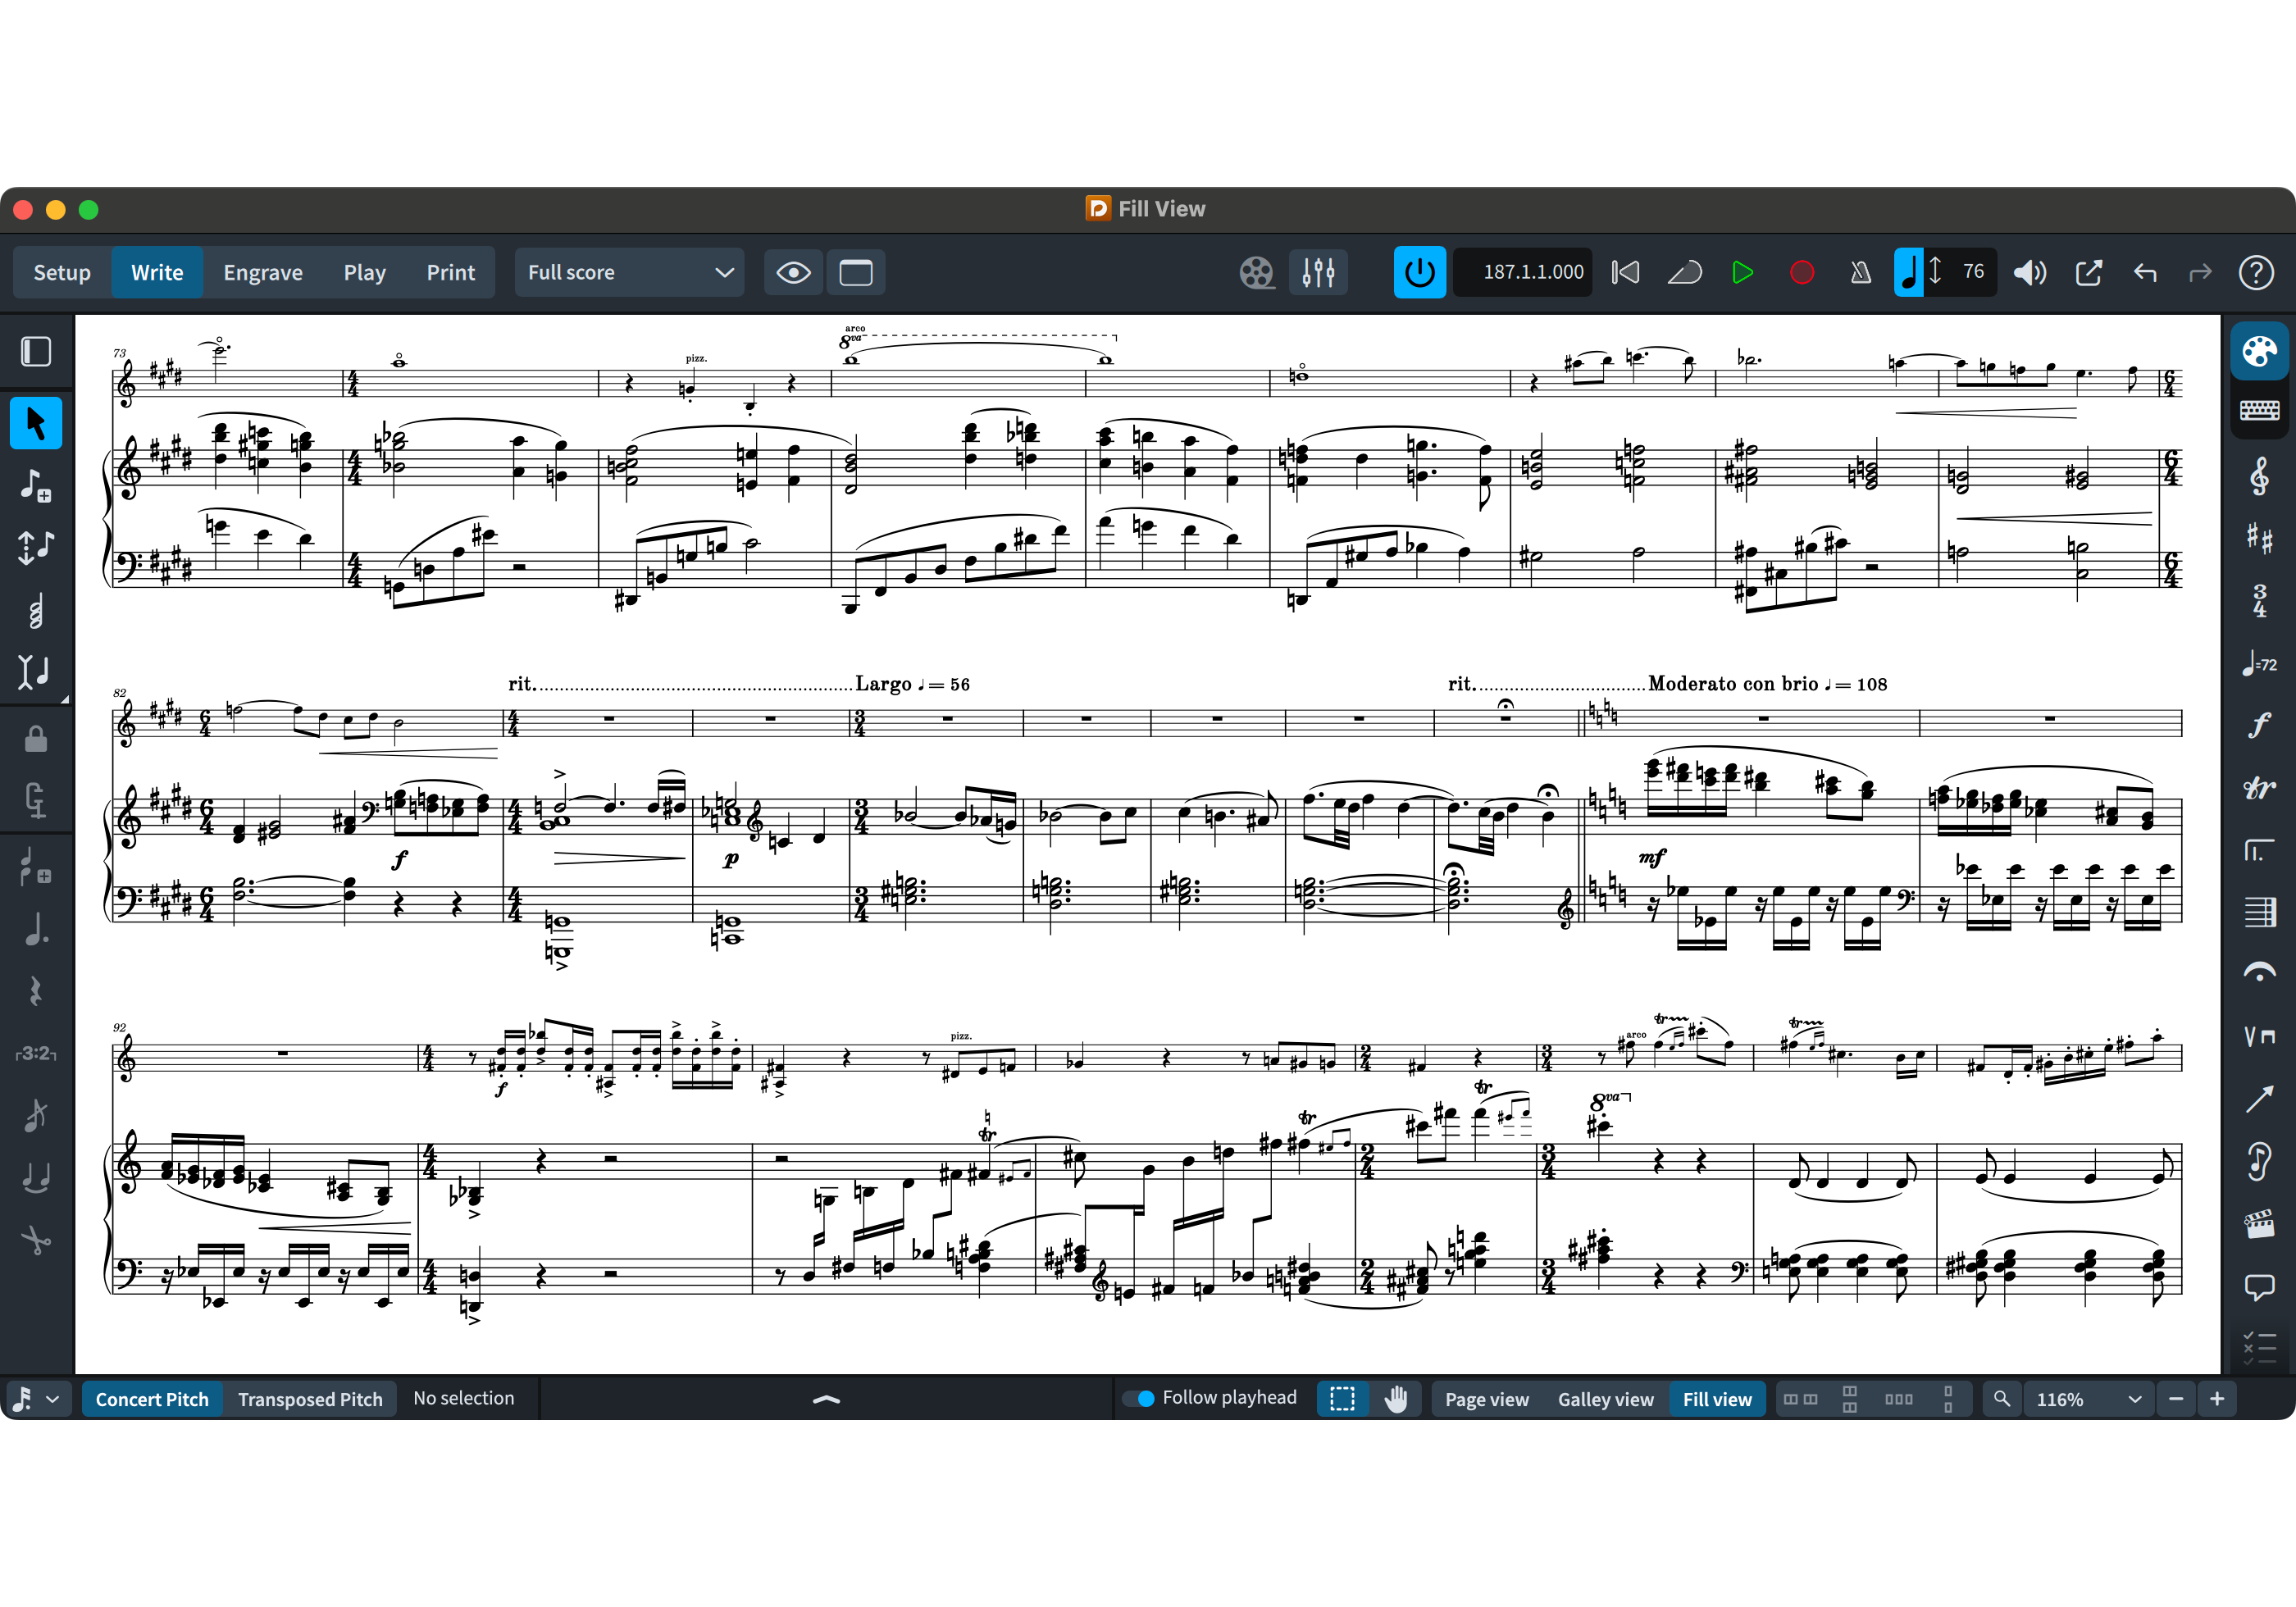
Task: Open the Holds and Pauses panel
Action: [2259, 974]
